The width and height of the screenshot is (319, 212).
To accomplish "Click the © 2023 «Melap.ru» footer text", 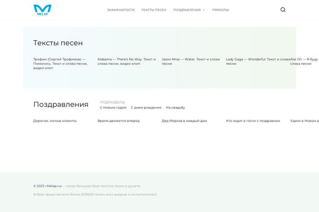I will 48,186.
